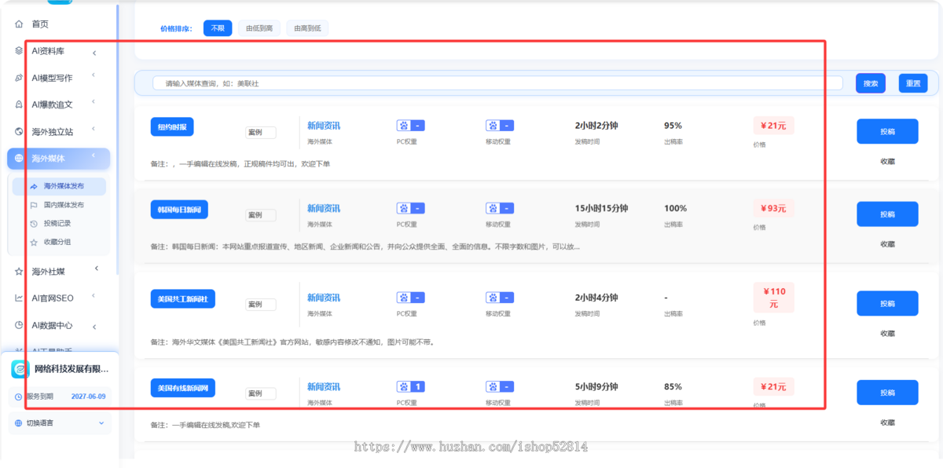This screenshot has width=943, height=468.
Task: Open the 切换语言 dropdown arrow
Action: (x=101, y=423)
